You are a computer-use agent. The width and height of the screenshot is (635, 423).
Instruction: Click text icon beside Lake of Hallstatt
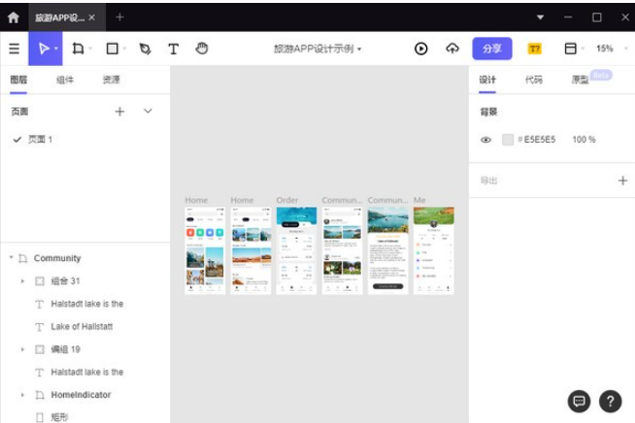pyautogui.click(x=39, y=327)
